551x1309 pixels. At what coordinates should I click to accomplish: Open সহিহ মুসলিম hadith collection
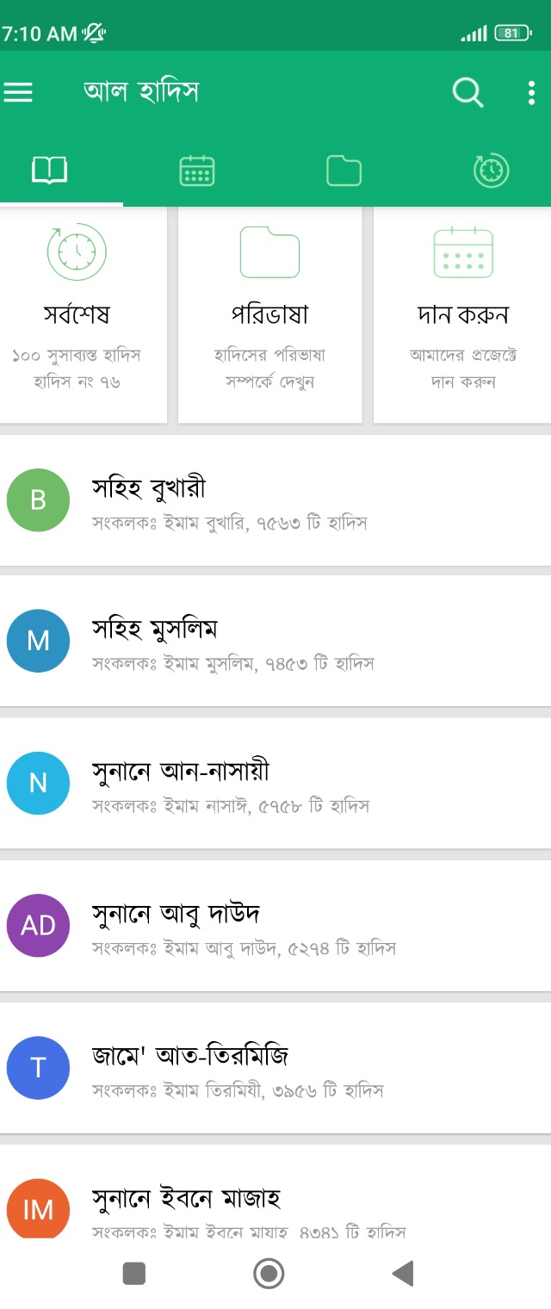coord(275,642)
